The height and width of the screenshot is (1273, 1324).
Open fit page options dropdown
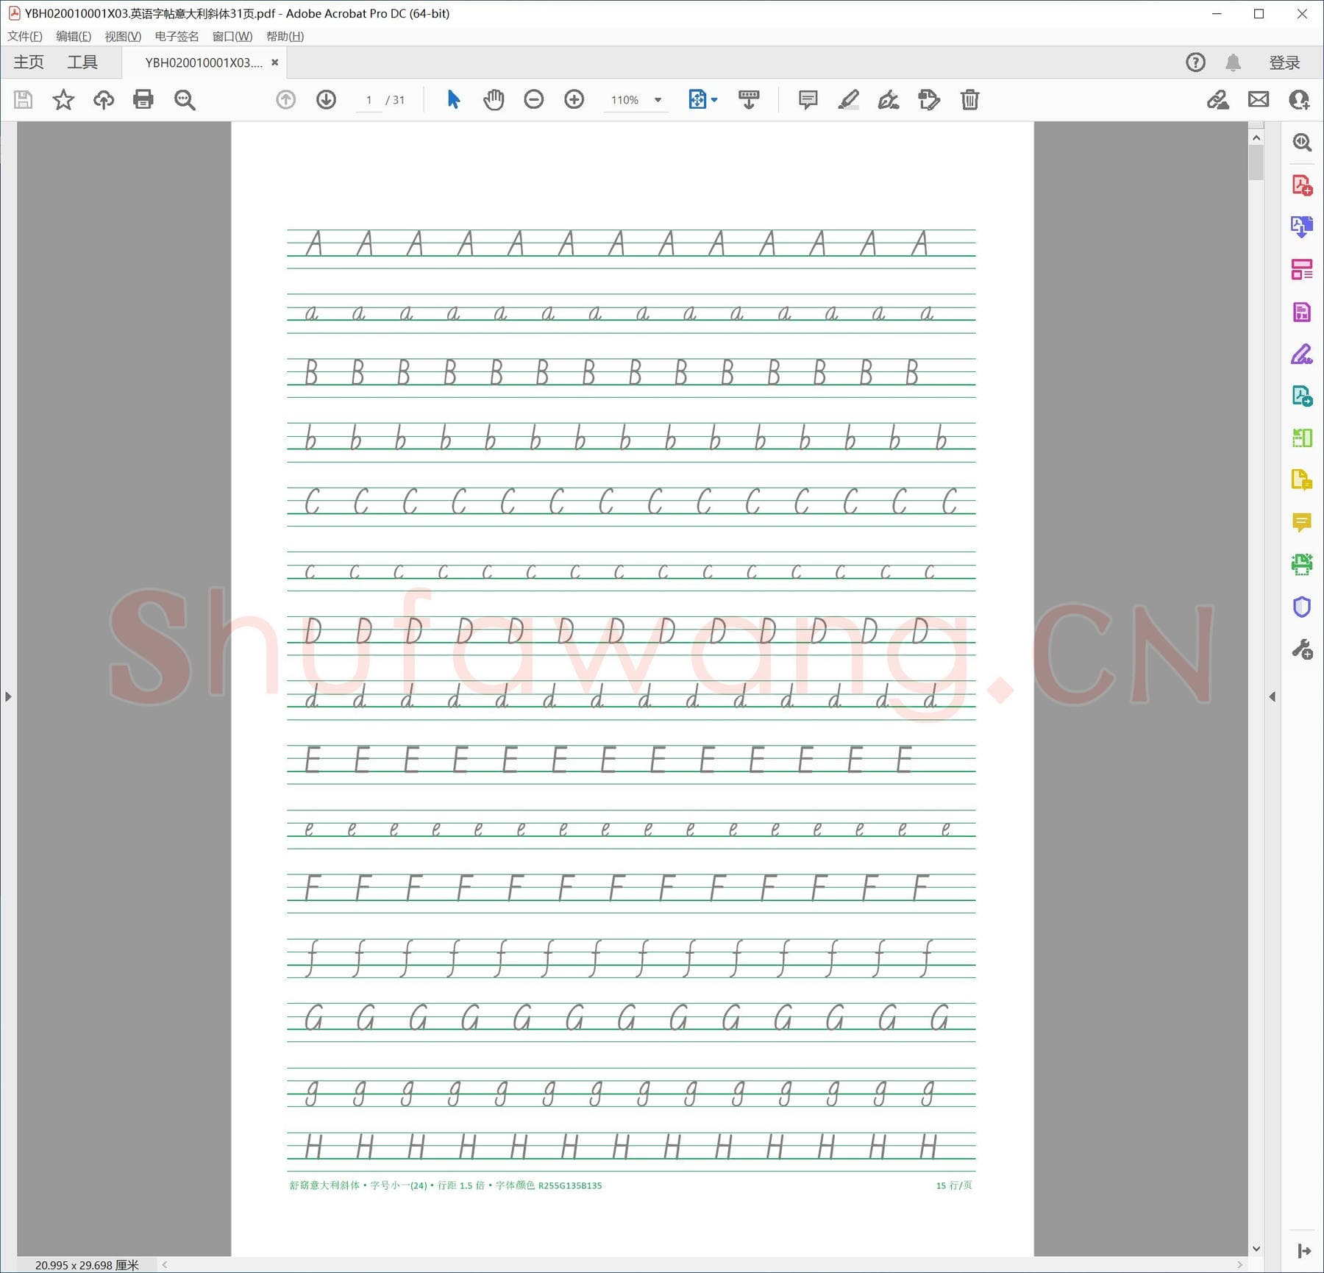pyautogui.click(x=703, y=99)
